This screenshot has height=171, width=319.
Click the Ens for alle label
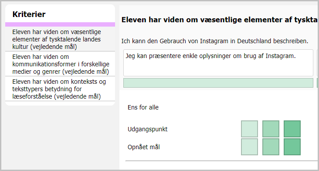tap(143, 107)
